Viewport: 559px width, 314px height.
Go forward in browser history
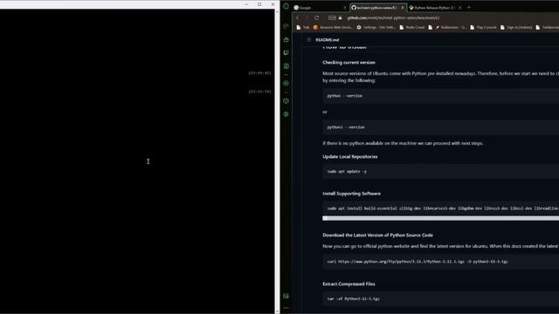(307, 17)
